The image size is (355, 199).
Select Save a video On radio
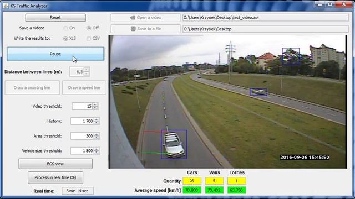[65, 28]
